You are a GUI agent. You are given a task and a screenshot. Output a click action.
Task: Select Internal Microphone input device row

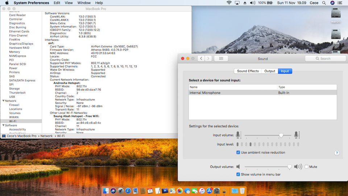pos(262,93)
